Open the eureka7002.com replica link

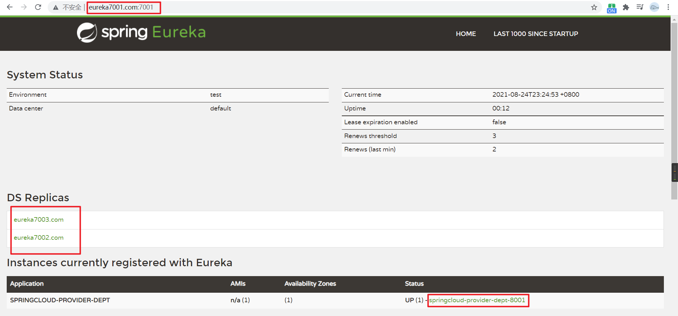[x=38, y=238]
